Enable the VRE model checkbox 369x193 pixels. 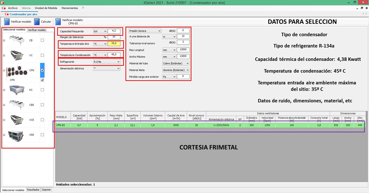42,135
